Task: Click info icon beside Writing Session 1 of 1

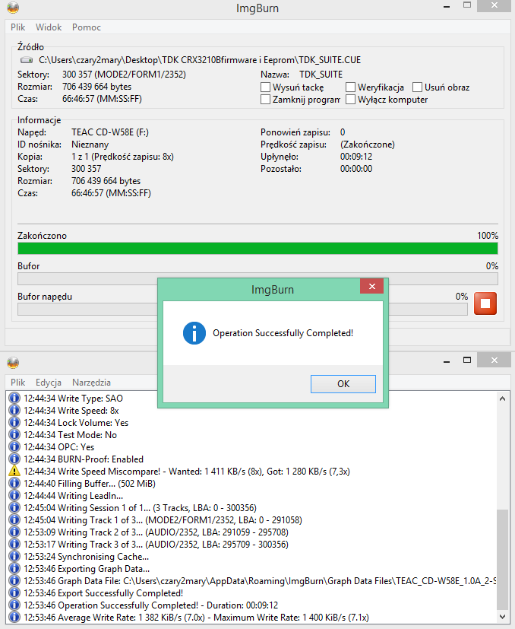Action: pos(14,507)
